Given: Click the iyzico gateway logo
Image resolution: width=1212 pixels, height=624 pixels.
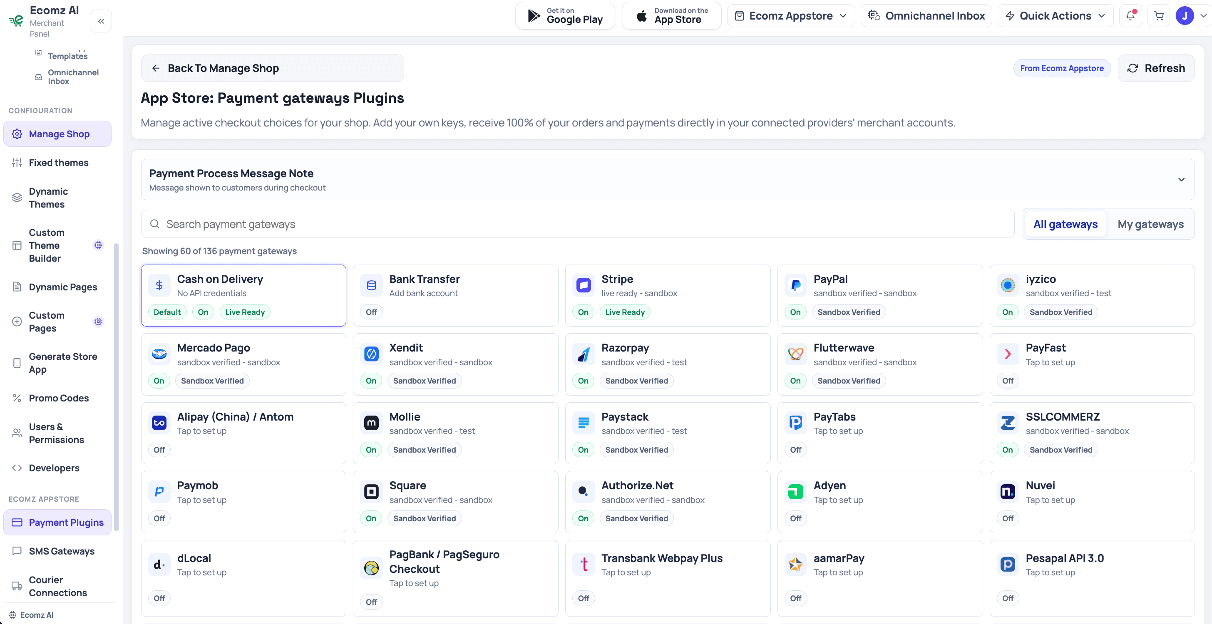Looking at the screenshot, I should [1008, 285].
